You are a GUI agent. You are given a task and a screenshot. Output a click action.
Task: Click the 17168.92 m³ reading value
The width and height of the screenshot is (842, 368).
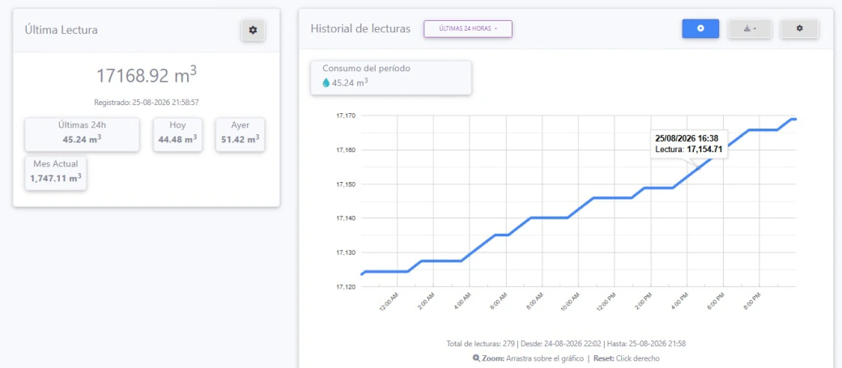(x=146, y=76)
